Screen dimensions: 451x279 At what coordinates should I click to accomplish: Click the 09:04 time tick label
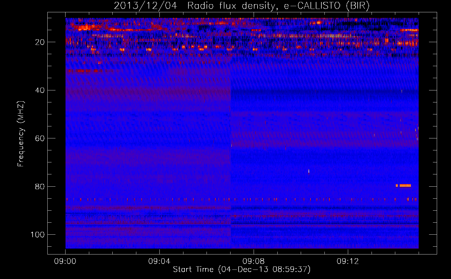coord(159,261)
